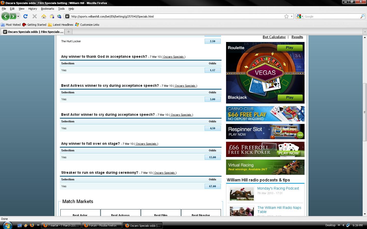Select 13.00 odds for fall over on stage

tap(213, 157)
